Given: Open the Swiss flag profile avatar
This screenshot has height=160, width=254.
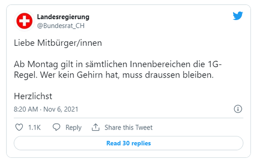Looking at the screenshot, I should (x=24, y=21).
